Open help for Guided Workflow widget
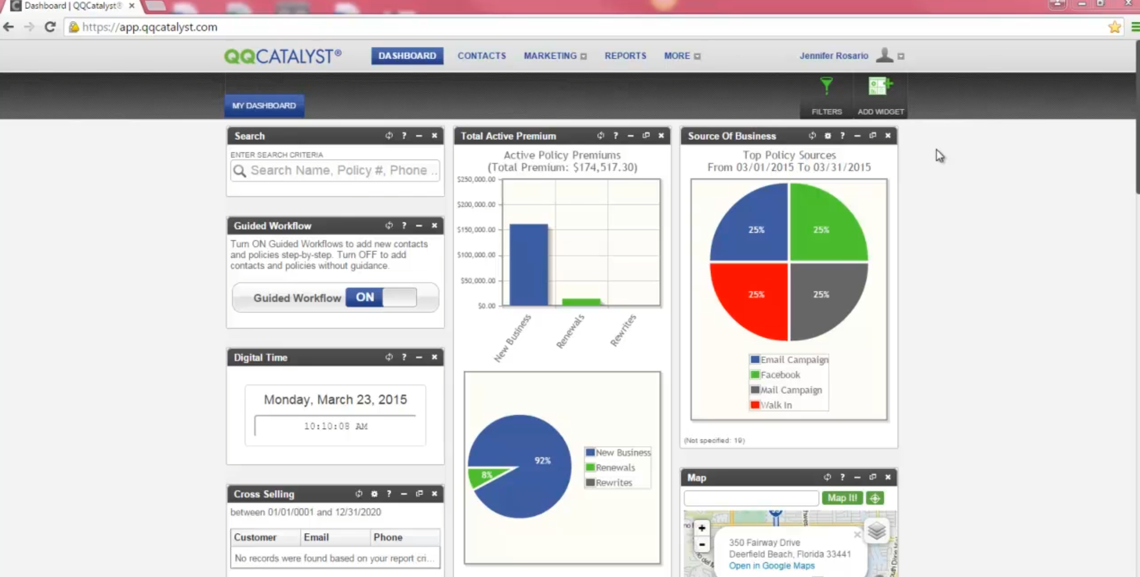This screenshot has width=1140, height=577. (x=404, y=225)
